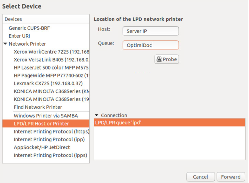Screen dimensions: 249x183
Task: Click the Host input field
Action: [150, 31]
